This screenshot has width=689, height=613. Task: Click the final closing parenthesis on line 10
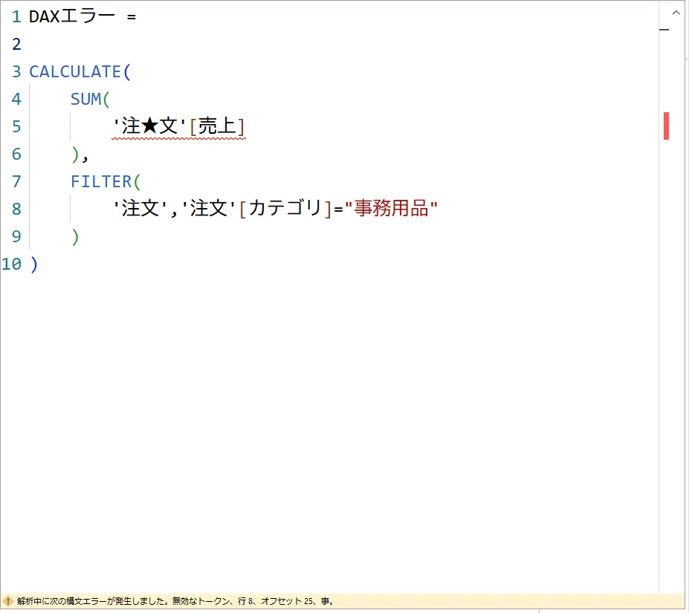(x=34, y=264)
